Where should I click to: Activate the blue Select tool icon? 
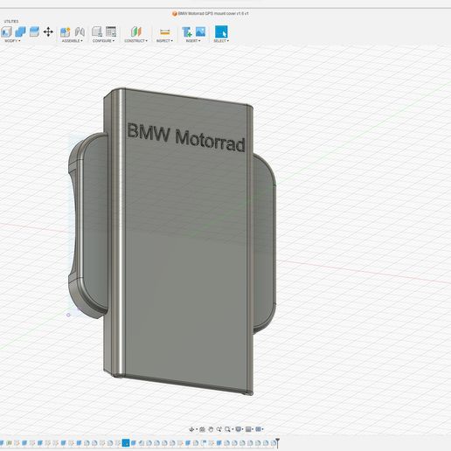coord(221,31)
